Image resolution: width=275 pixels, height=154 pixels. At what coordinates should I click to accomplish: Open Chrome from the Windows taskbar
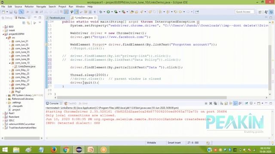(66, 150)
